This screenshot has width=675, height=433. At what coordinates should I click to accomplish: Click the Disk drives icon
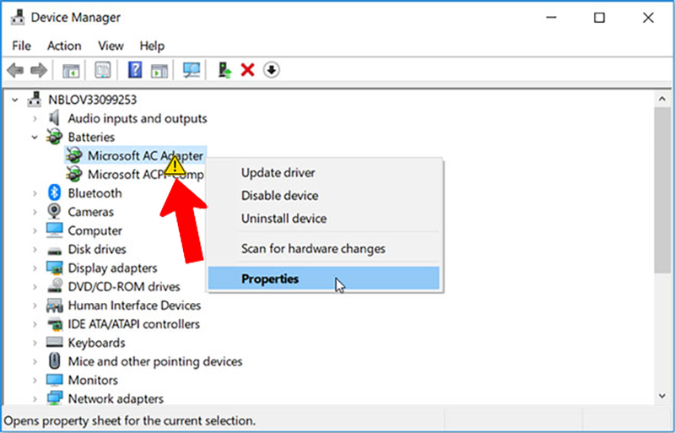(x=54, y=250)
